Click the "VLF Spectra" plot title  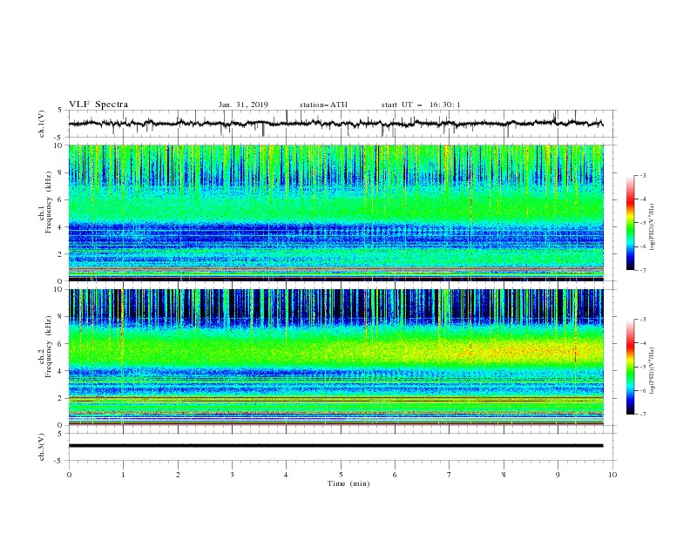coord(98,105)
